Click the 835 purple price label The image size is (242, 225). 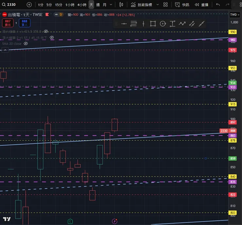click(x=233, y=182)
